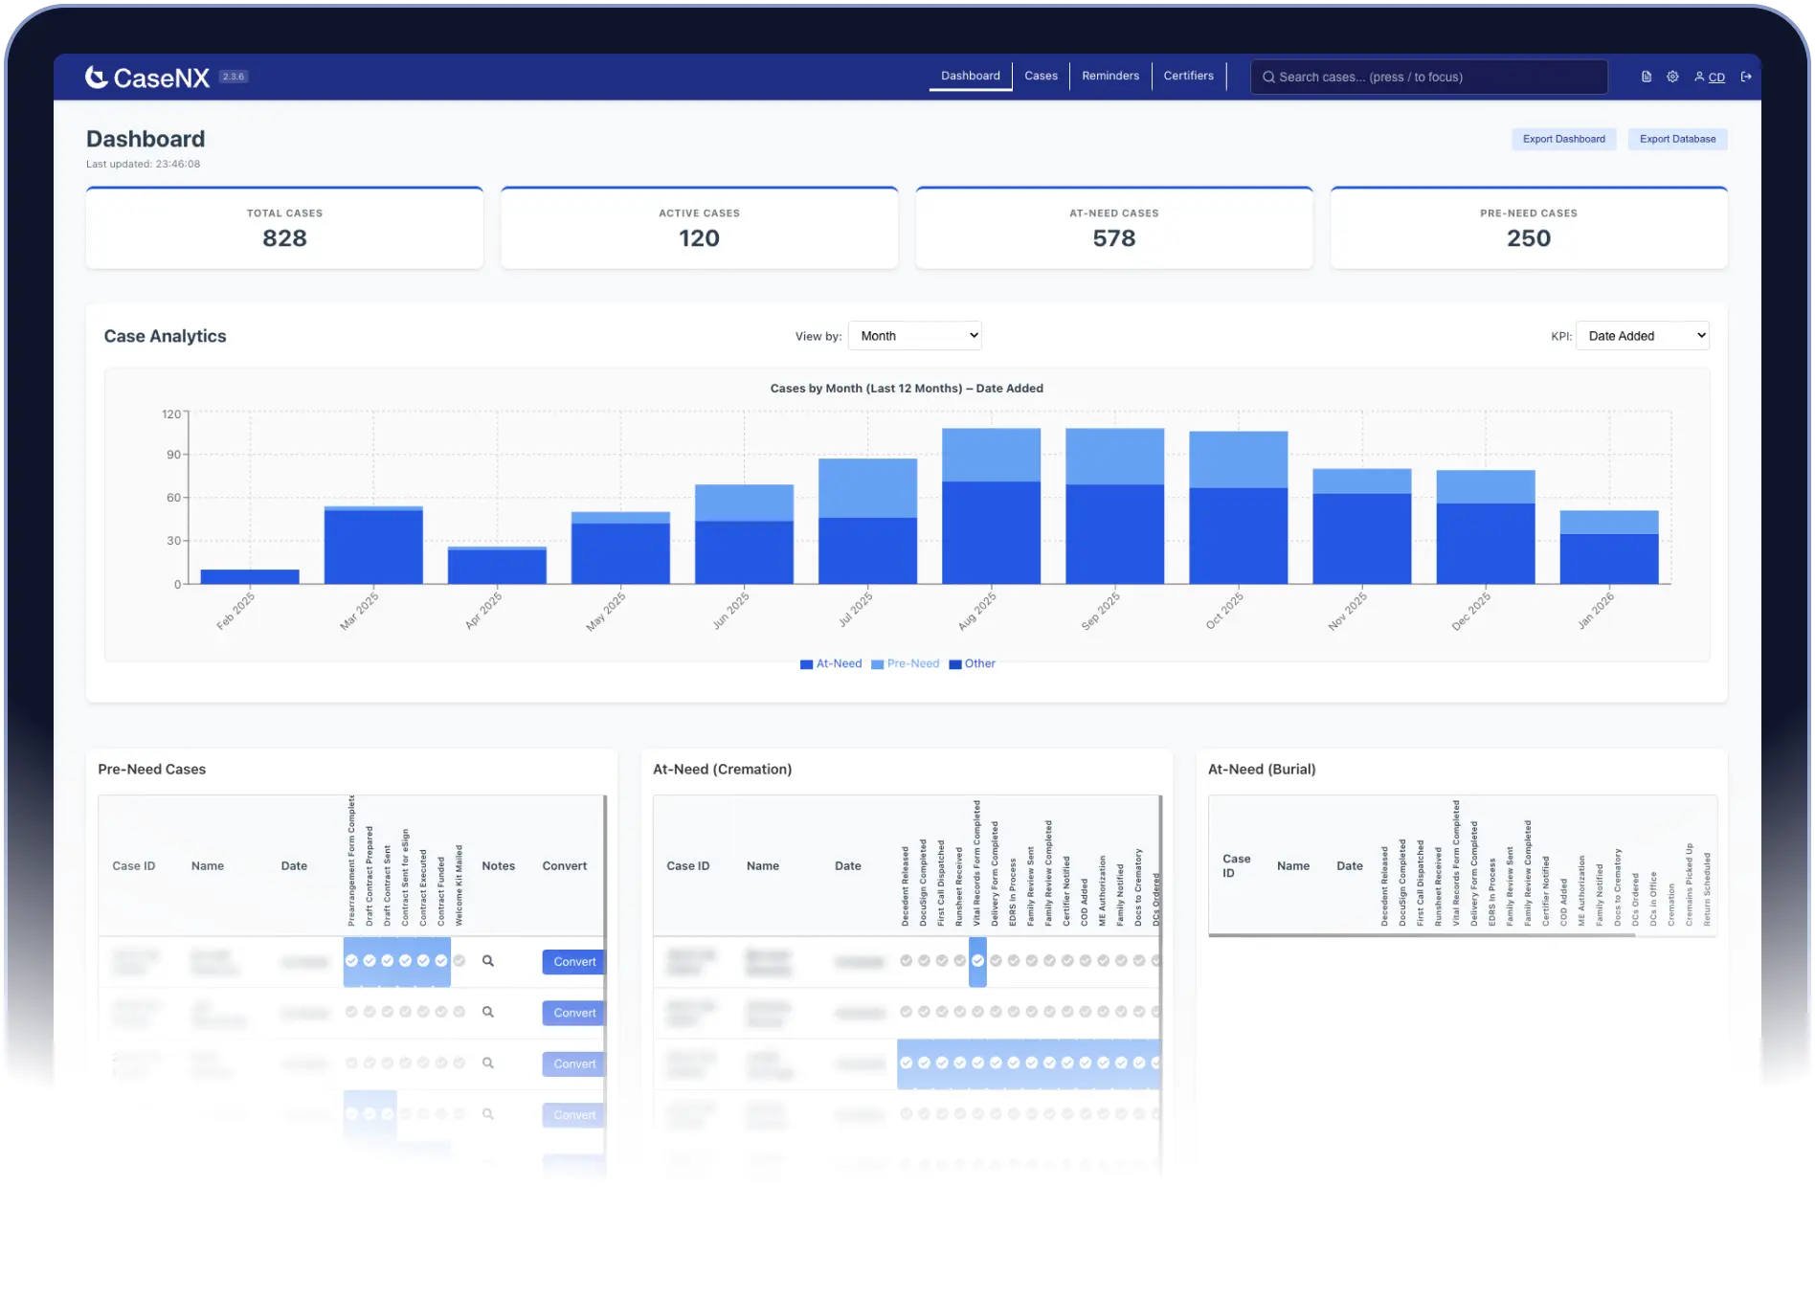Open the KPI 'Date Added' dropdown
This screenshot has width=1815, height=1298.
(x=1643, y=335)
